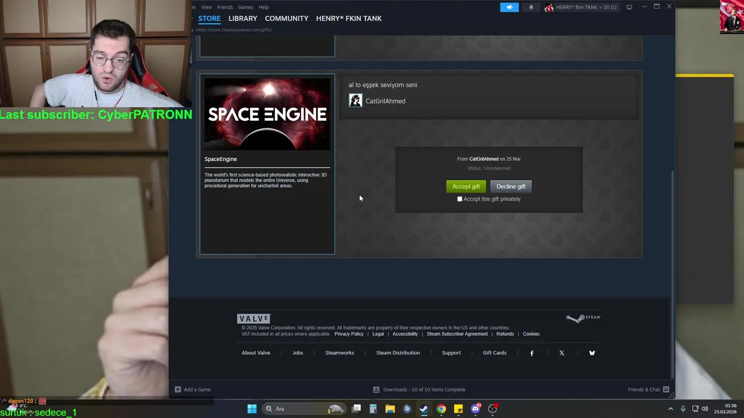Click the CatGrilAhmed name in the From line

[484, 159]
